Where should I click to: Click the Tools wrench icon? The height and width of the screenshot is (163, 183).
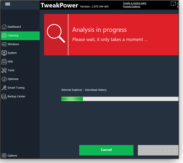pyautogui.click(x=4, y=70)
